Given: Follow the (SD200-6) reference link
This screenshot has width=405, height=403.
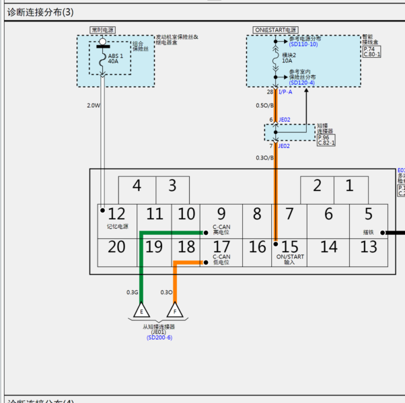Looking at the screenshot, I should tap(159, 338).
